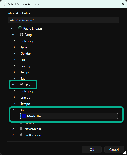
Task: Click the window resize grip icon
Action: 125,153
